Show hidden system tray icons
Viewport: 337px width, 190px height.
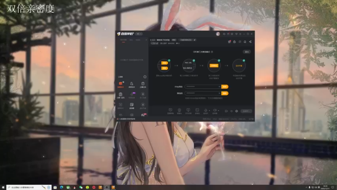[307, 187]
